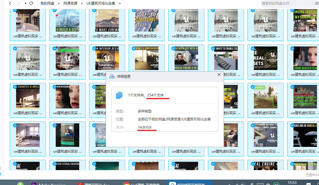
Task: Click the LIGHTING TUTOR thumbnail in bottom row
Action: (305, 166)
